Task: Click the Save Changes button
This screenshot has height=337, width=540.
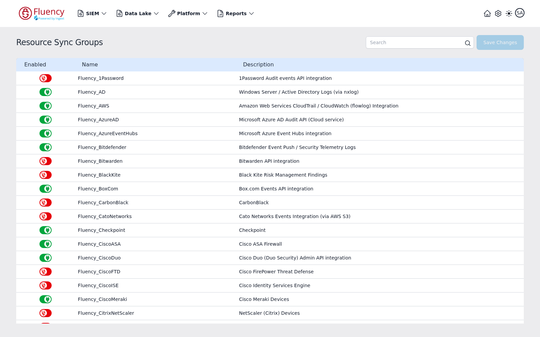Action: (x=500, y=42)
